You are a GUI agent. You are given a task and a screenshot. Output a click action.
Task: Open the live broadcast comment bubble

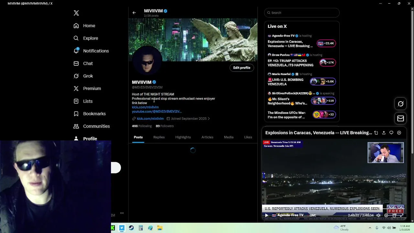(x=391, y=133)
